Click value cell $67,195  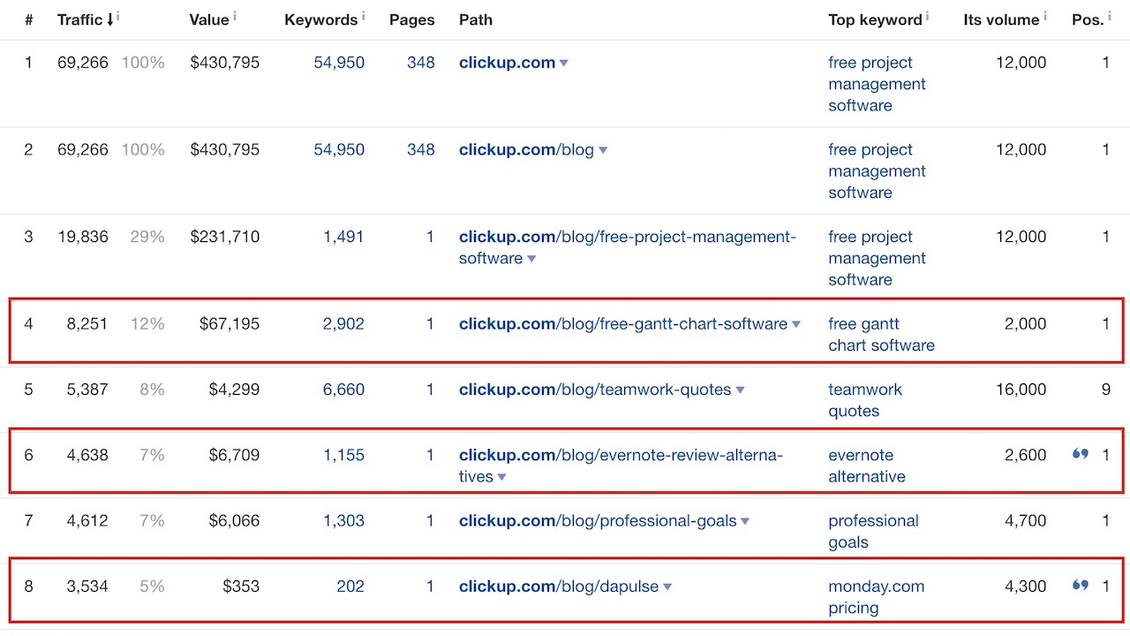coord(230,324)
